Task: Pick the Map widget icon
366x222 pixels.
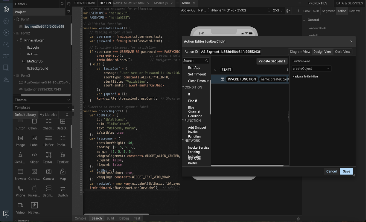Action: 63,171
